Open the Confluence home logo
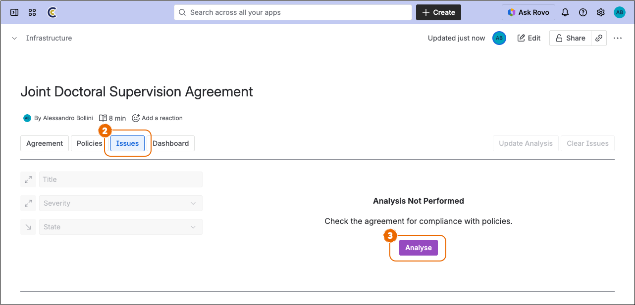Image resolution: width=635 pixels, height=305 pixels. [53, 12]
